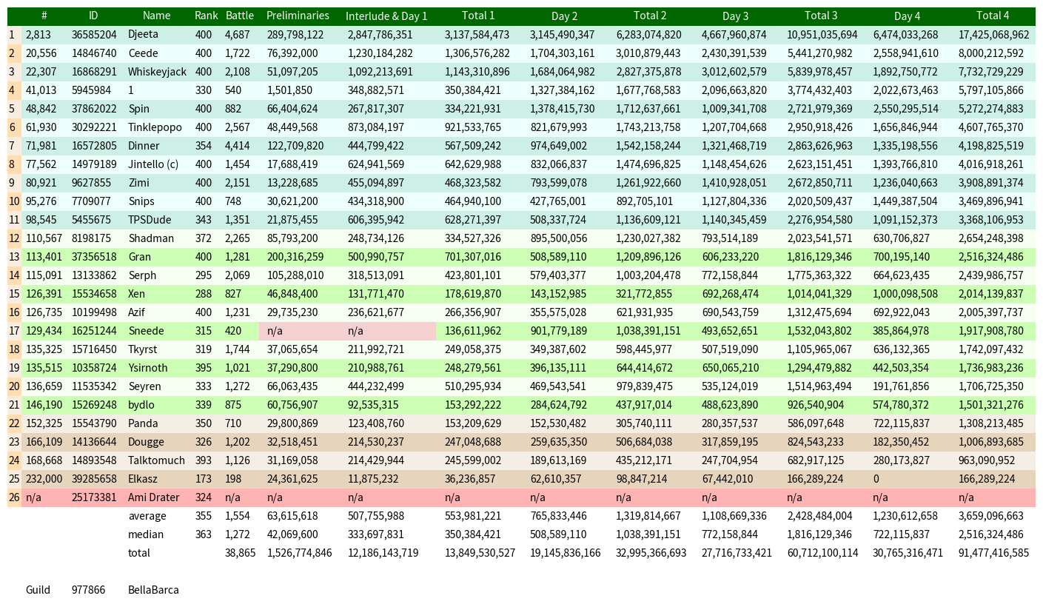Click Seyren's Day 2 value 469,543,541
The image size is (1043, 607).
559,386
